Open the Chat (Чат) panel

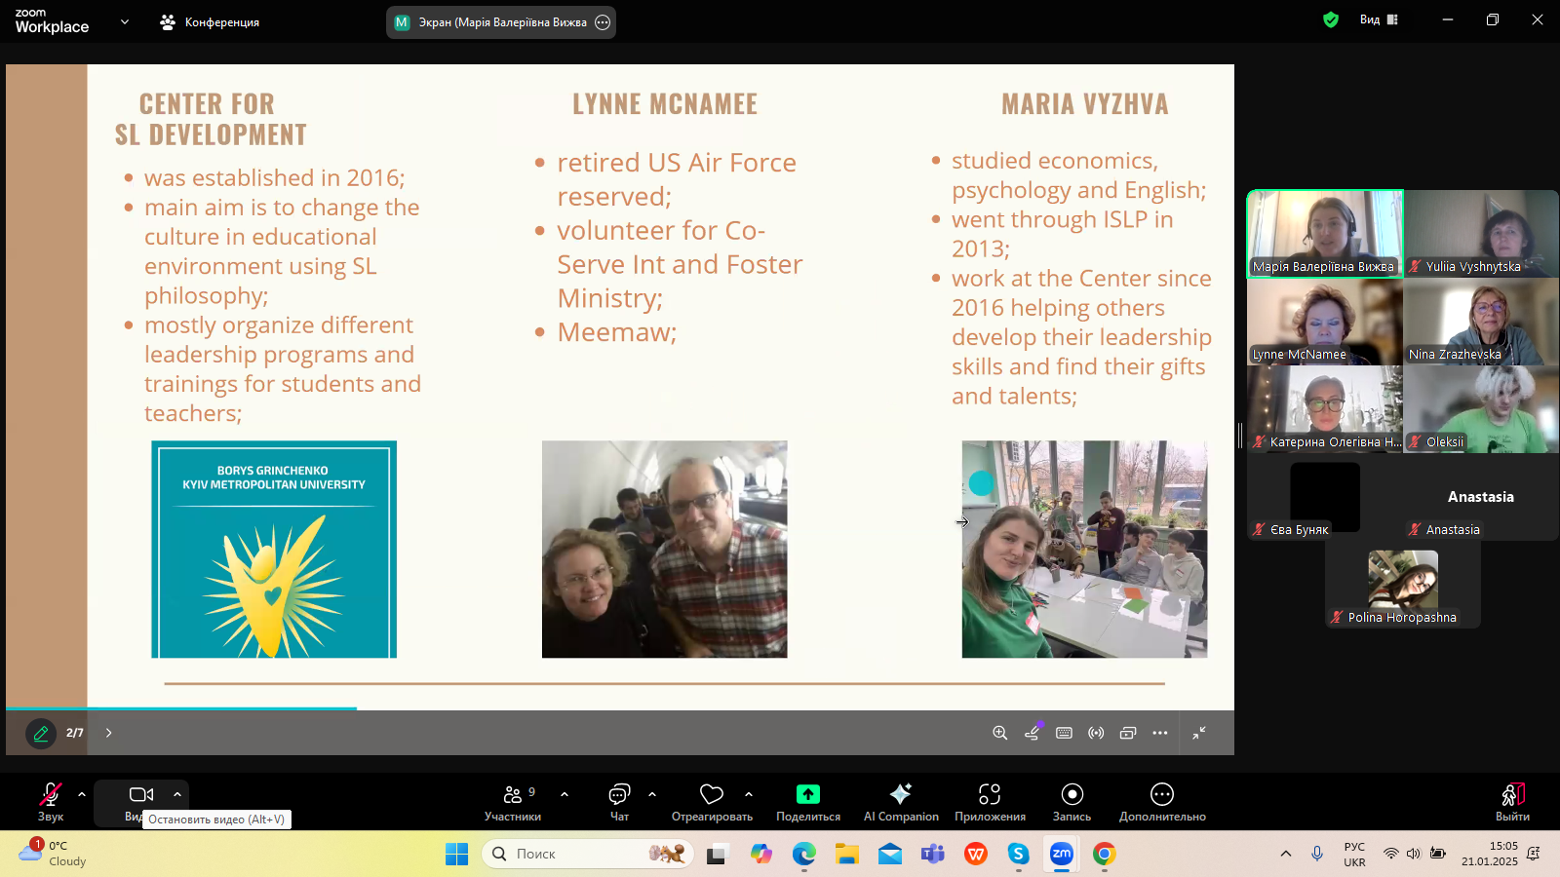(x=619, y=802)
